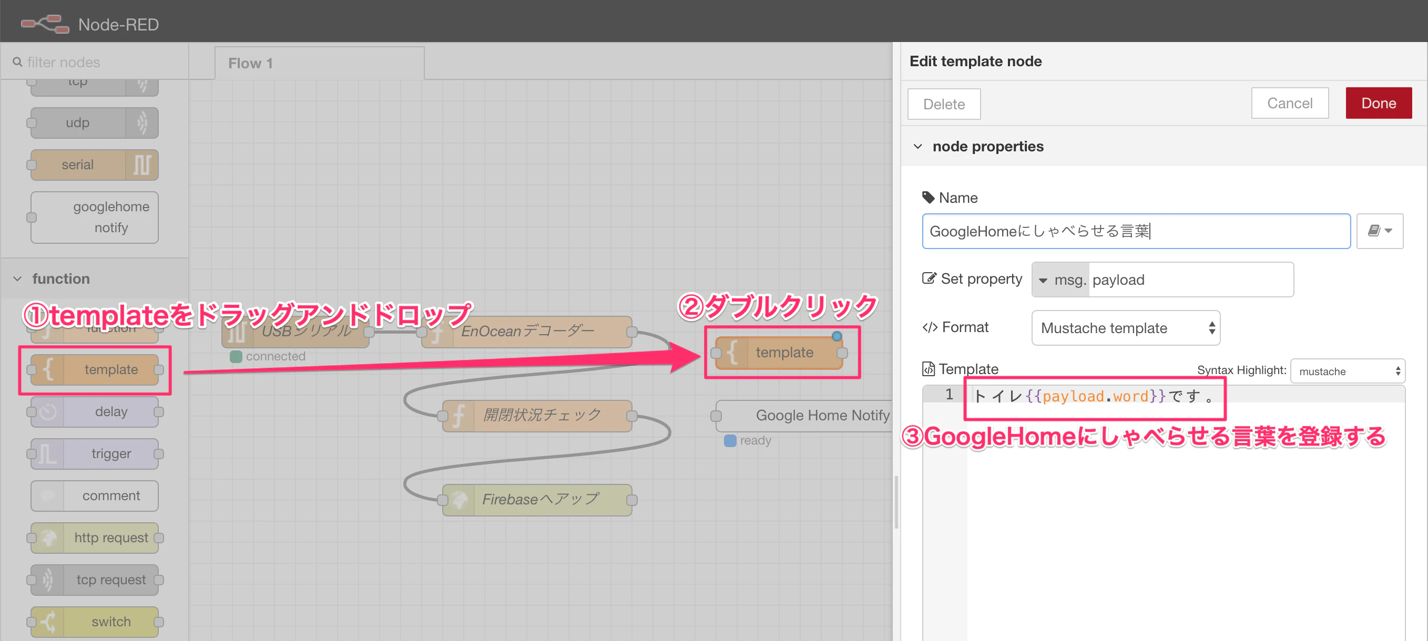Image resolution: width=1428 pixels, height=641 pixels.
Task: Click the Done button
Action: [1378, 103]
